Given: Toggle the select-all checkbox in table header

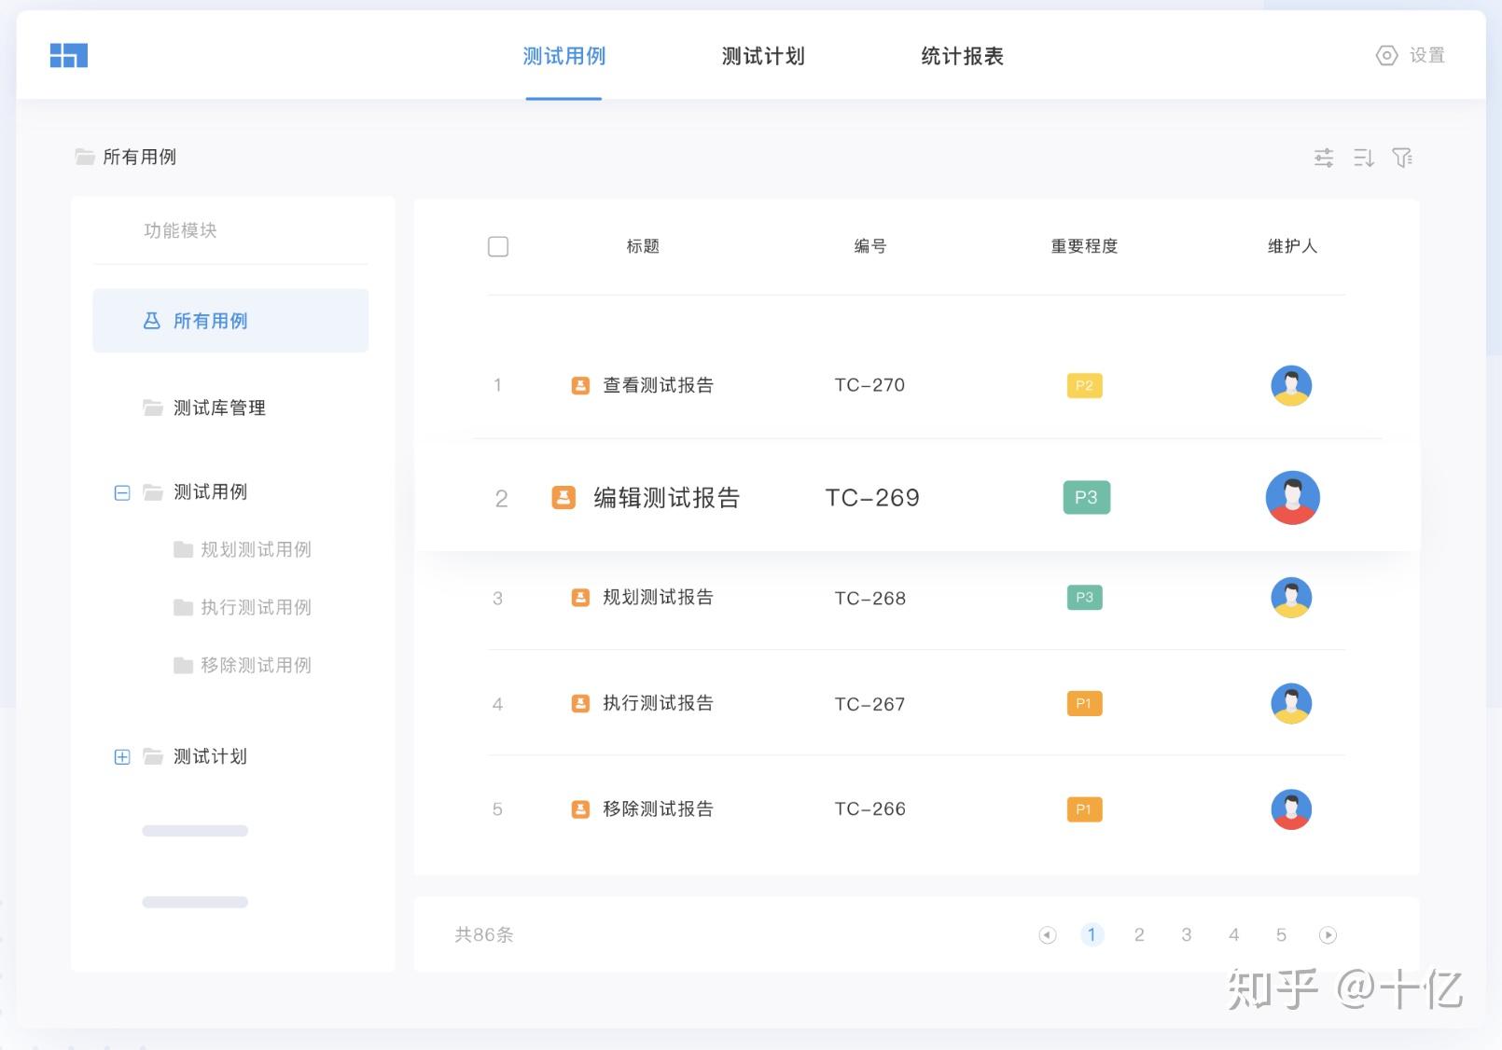Looking at the screenshot, I should click(497, 246).
